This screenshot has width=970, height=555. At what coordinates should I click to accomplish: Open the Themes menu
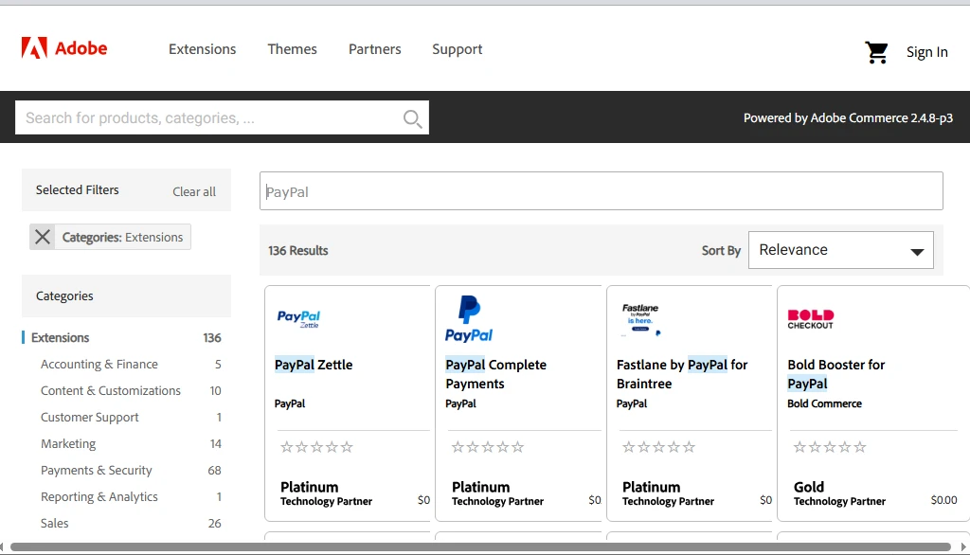coord(292,48)
